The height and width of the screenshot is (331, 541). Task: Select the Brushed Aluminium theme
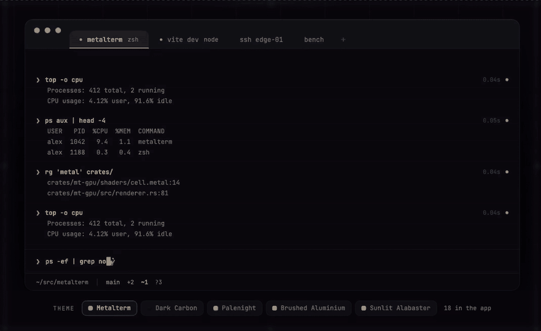[309, 308]
